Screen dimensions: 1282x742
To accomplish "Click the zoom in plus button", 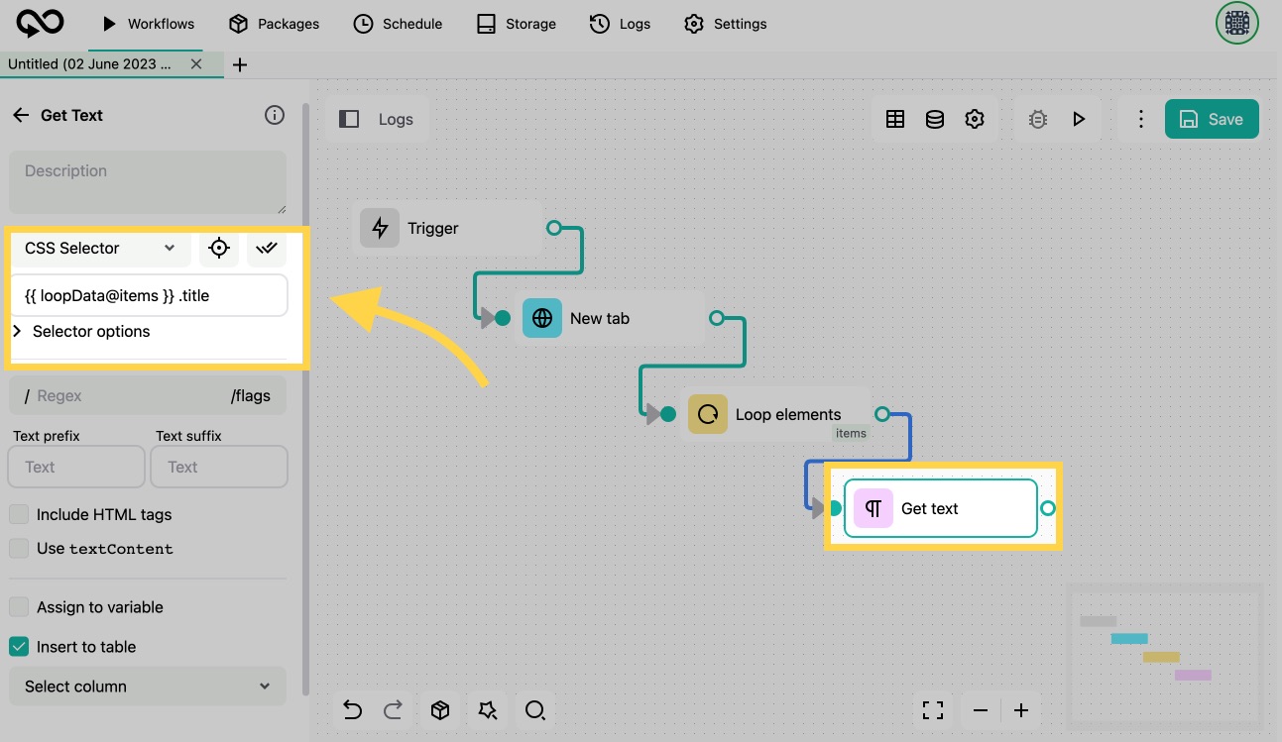I will (x=1021, y=709).
